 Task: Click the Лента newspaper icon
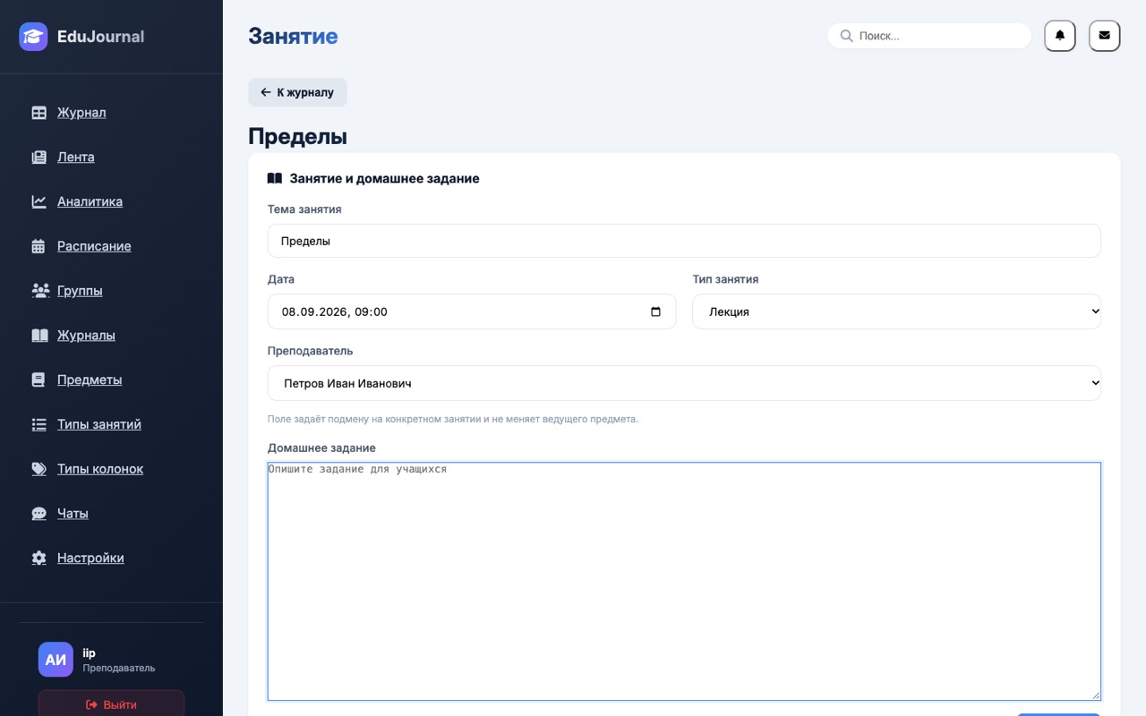pyautogui.click(x=38, y=158)
